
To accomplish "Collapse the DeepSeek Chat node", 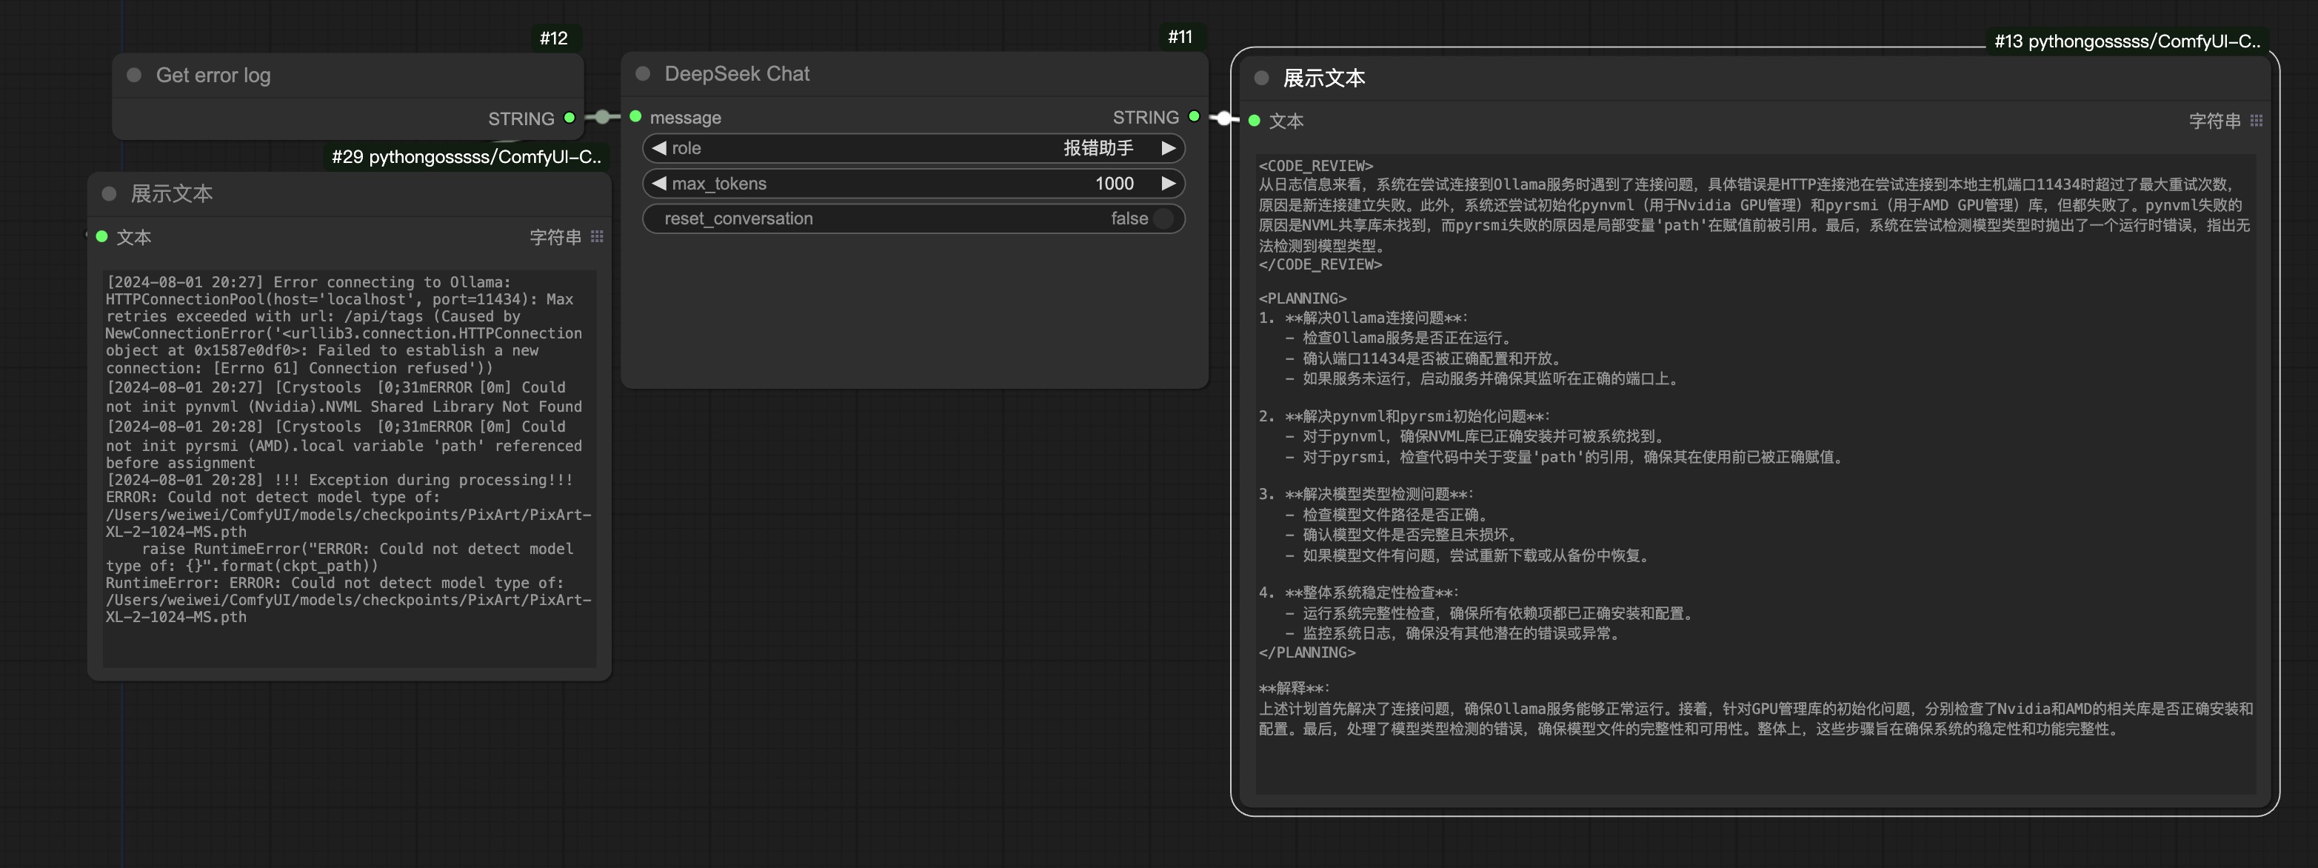I will 643,74.
